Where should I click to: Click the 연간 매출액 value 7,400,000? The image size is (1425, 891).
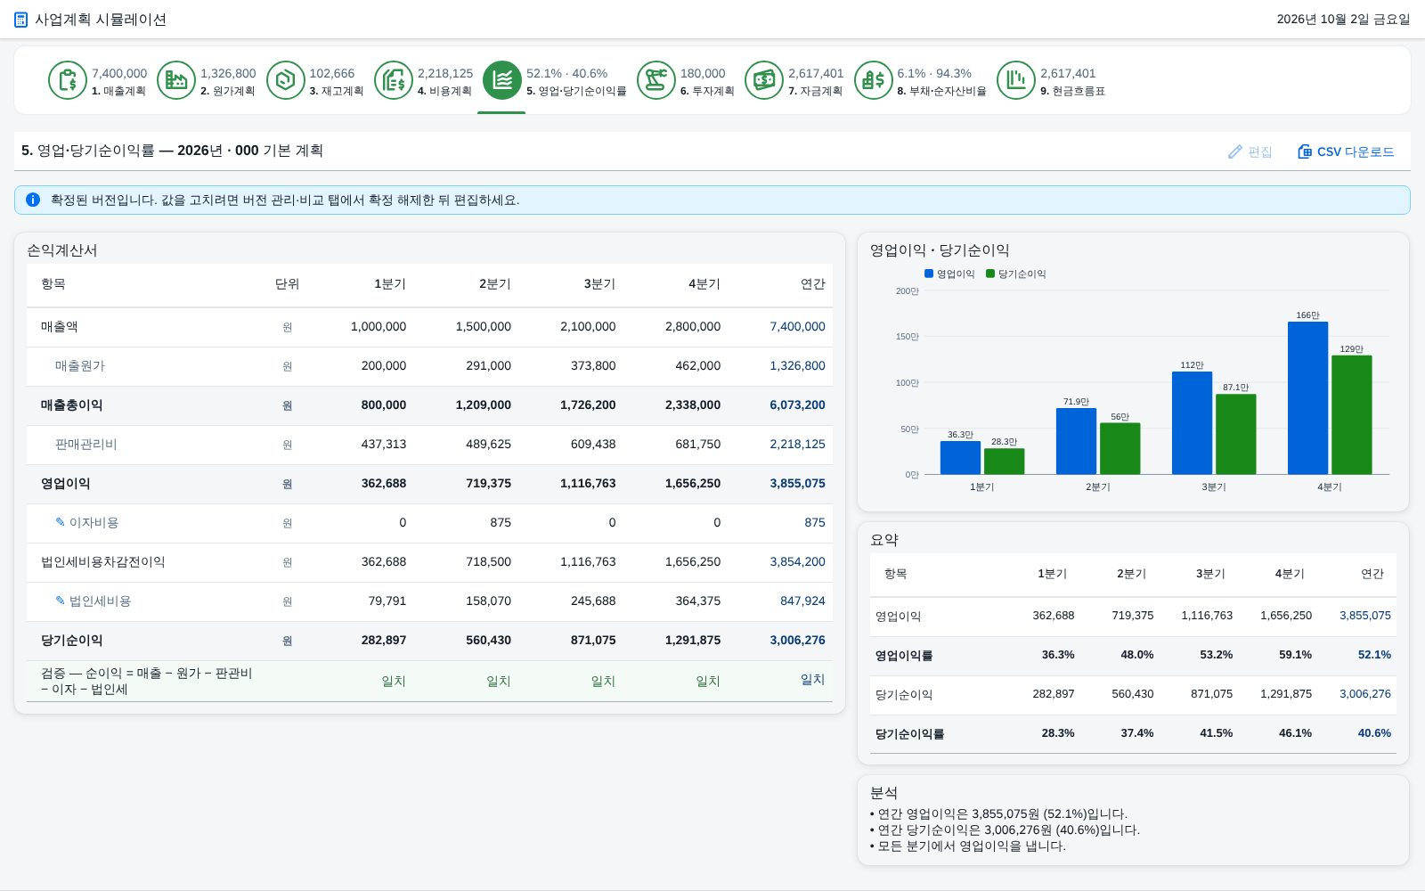tap(797, 327)
